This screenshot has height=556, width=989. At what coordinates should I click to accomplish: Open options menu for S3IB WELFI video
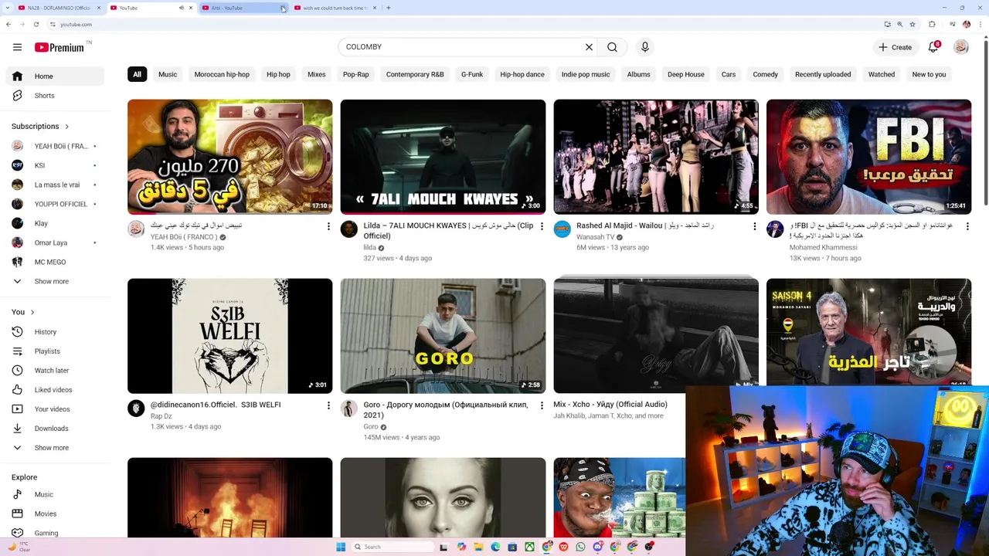coord(328,405)
